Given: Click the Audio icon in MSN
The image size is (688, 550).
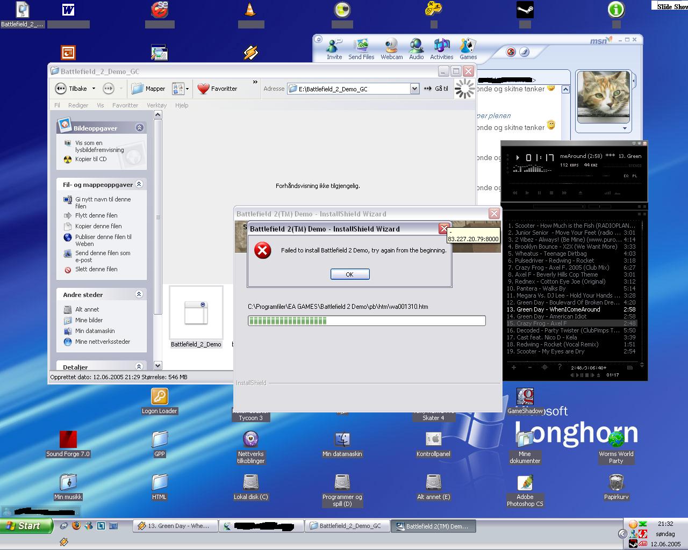Looking at the screenshot, I should coord(417,49).
